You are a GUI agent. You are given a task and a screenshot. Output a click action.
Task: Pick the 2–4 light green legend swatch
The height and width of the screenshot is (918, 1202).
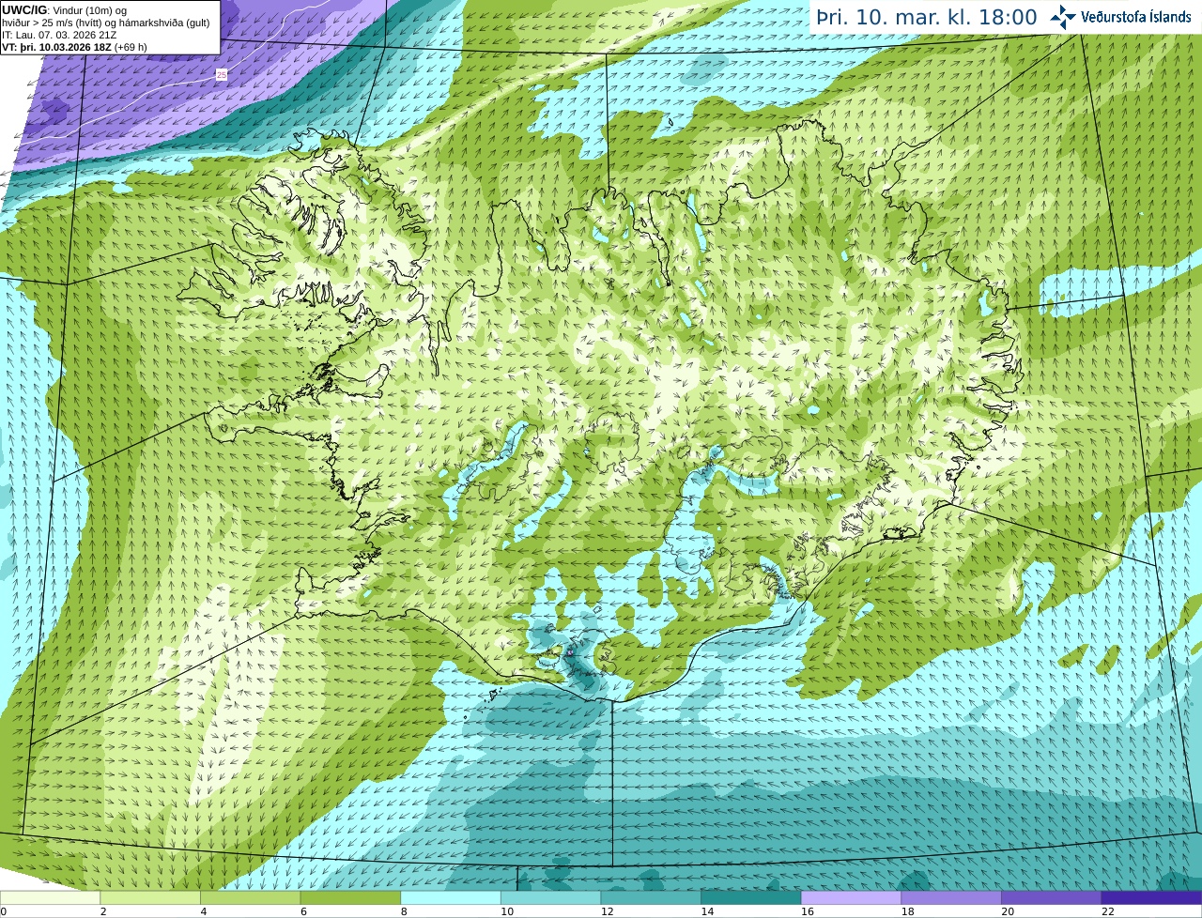click(x=150, y=898)
